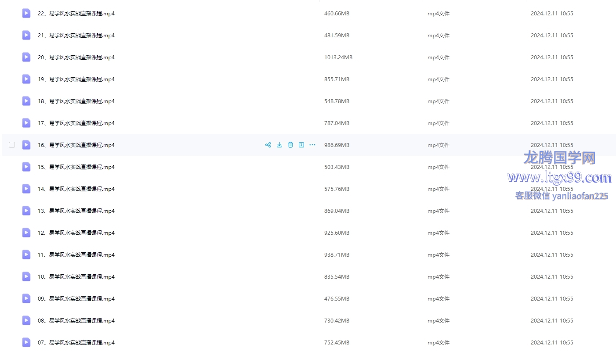Open 10、易学风水实战直播课程.mp4
The height and width of the screenshot is (355, 616).
[x=76, y=277]
